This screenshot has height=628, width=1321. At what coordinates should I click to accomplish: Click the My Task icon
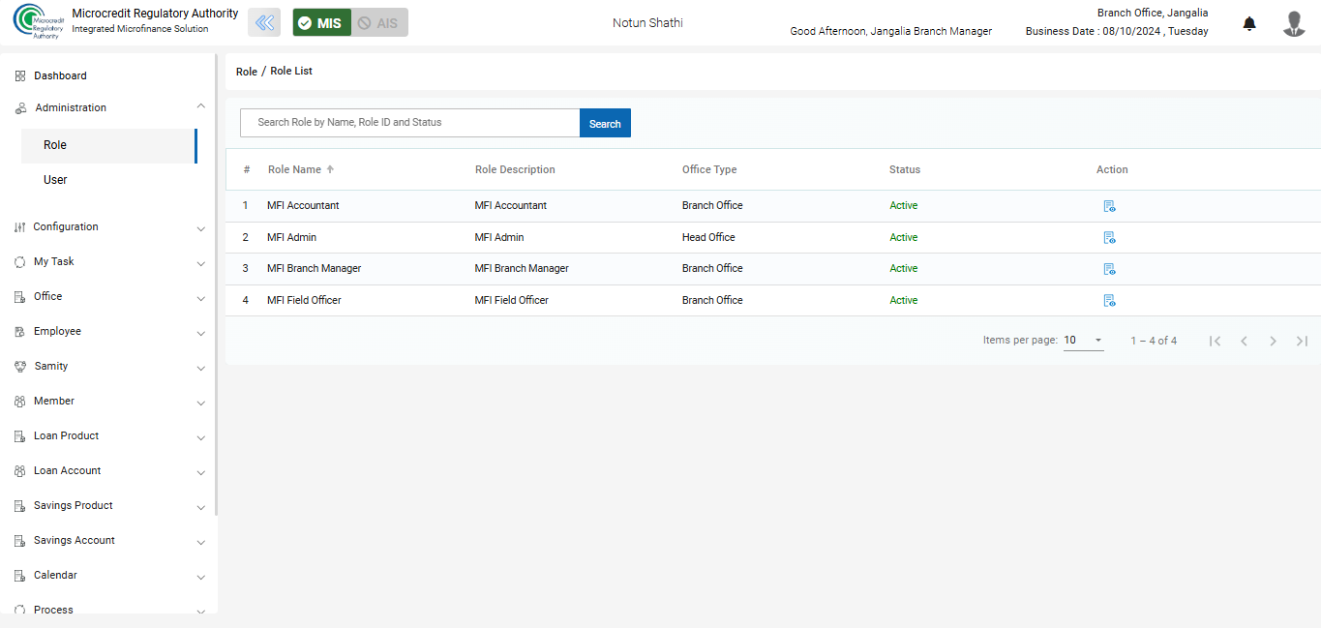pyautogui.click(x=20, y=262)
